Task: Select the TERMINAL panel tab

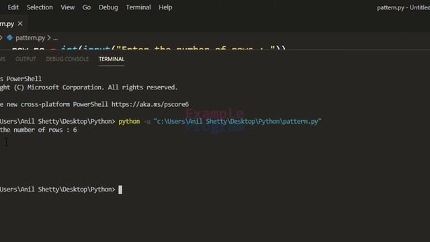Action: (112, 59)
